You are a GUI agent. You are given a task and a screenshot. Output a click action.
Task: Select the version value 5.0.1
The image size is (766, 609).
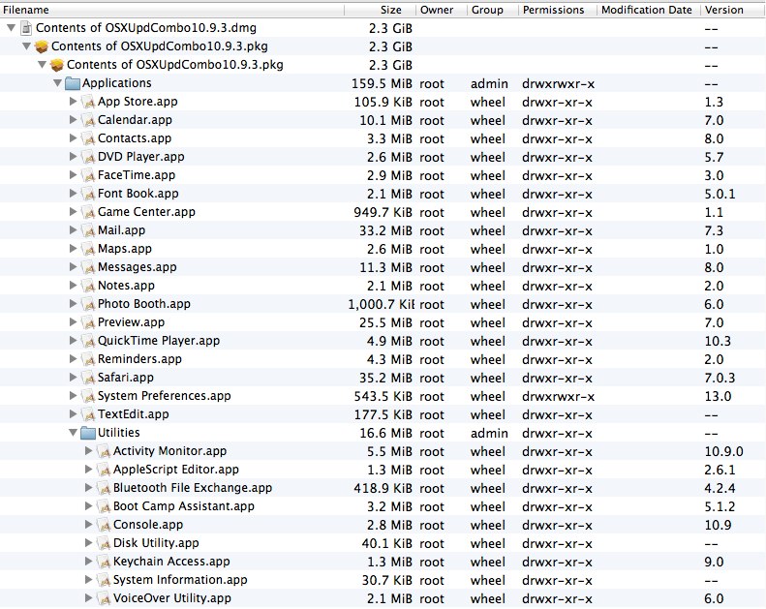pyautogui.click(x=720, y=195)
